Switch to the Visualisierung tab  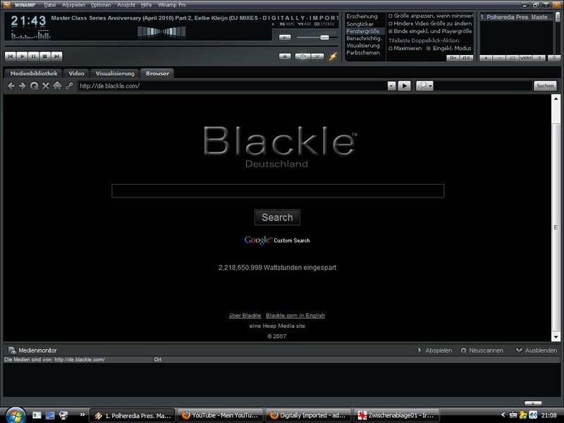(115, 73)
